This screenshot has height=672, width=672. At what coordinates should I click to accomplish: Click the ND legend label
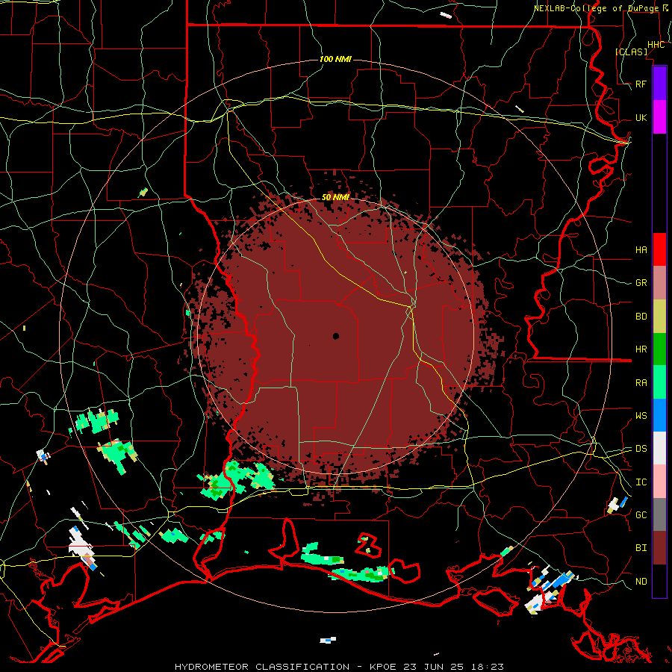pos(641,582)
